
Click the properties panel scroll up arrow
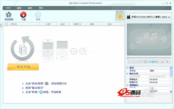point(171,68)
